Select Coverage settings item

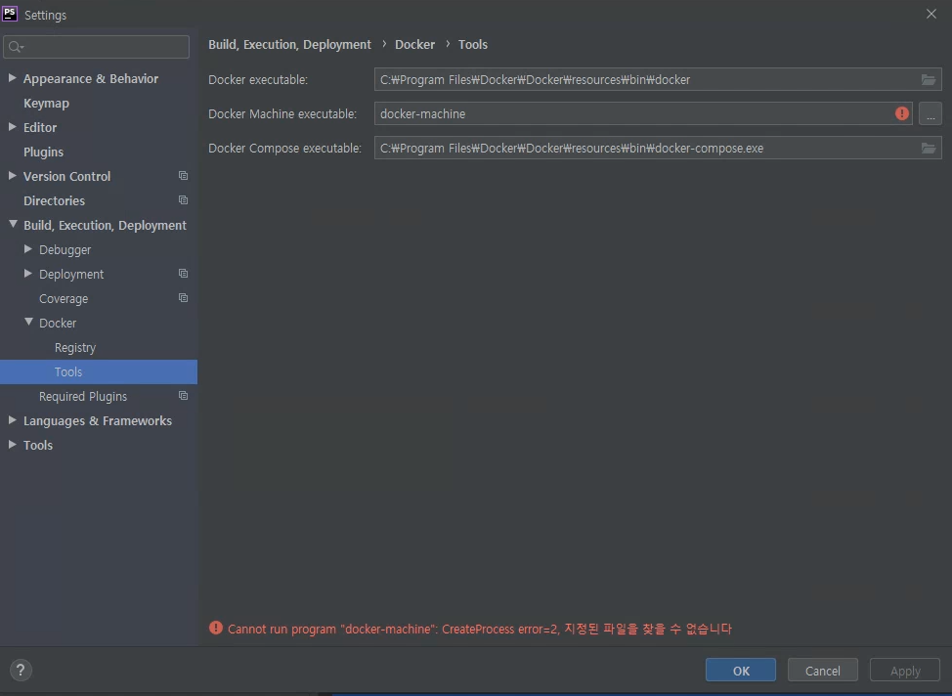tap(64, 299)
